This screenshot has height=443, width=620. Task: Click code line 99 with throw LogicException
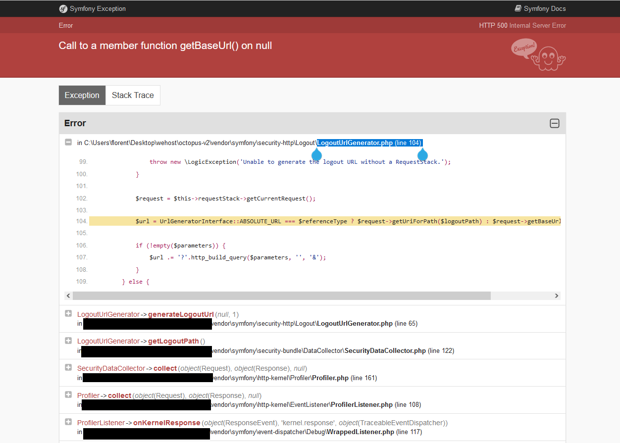[x=300, y=162]
